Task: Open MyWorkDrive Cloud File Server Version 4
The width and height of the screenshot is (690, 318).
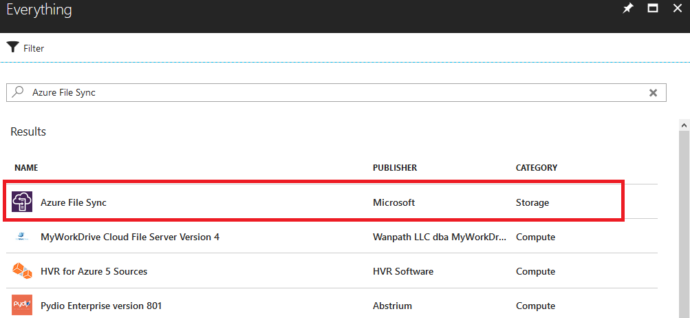Action: 130,237
